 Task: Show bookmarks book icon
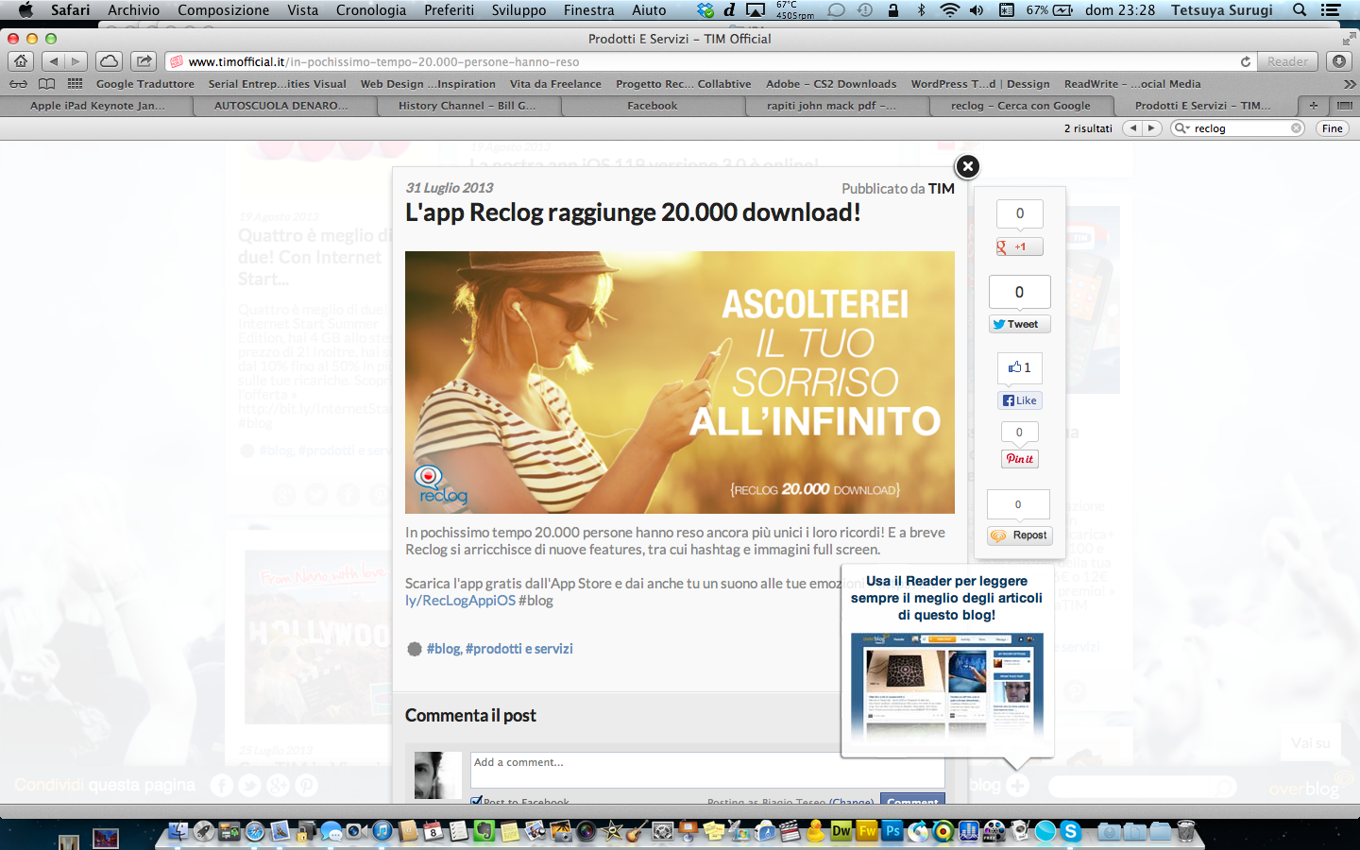pyautogui.click(x=46, y=83)
